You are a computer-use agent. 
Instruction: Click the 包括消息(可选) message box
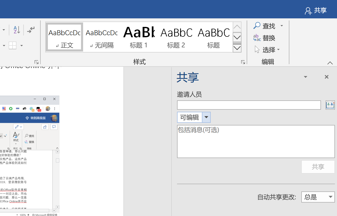(256, 141)
